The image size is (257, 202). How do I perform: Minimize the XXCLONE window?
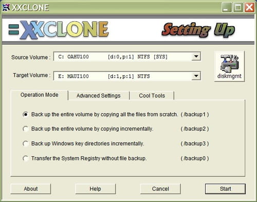pos(227,7)
